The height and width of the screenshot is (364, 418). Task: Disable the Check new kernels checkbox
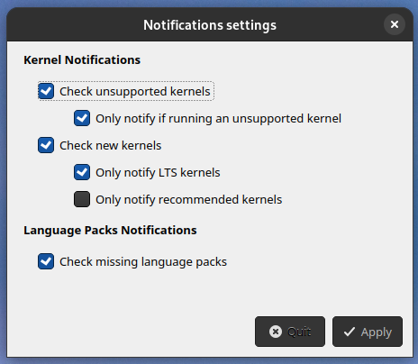point(46,145)
